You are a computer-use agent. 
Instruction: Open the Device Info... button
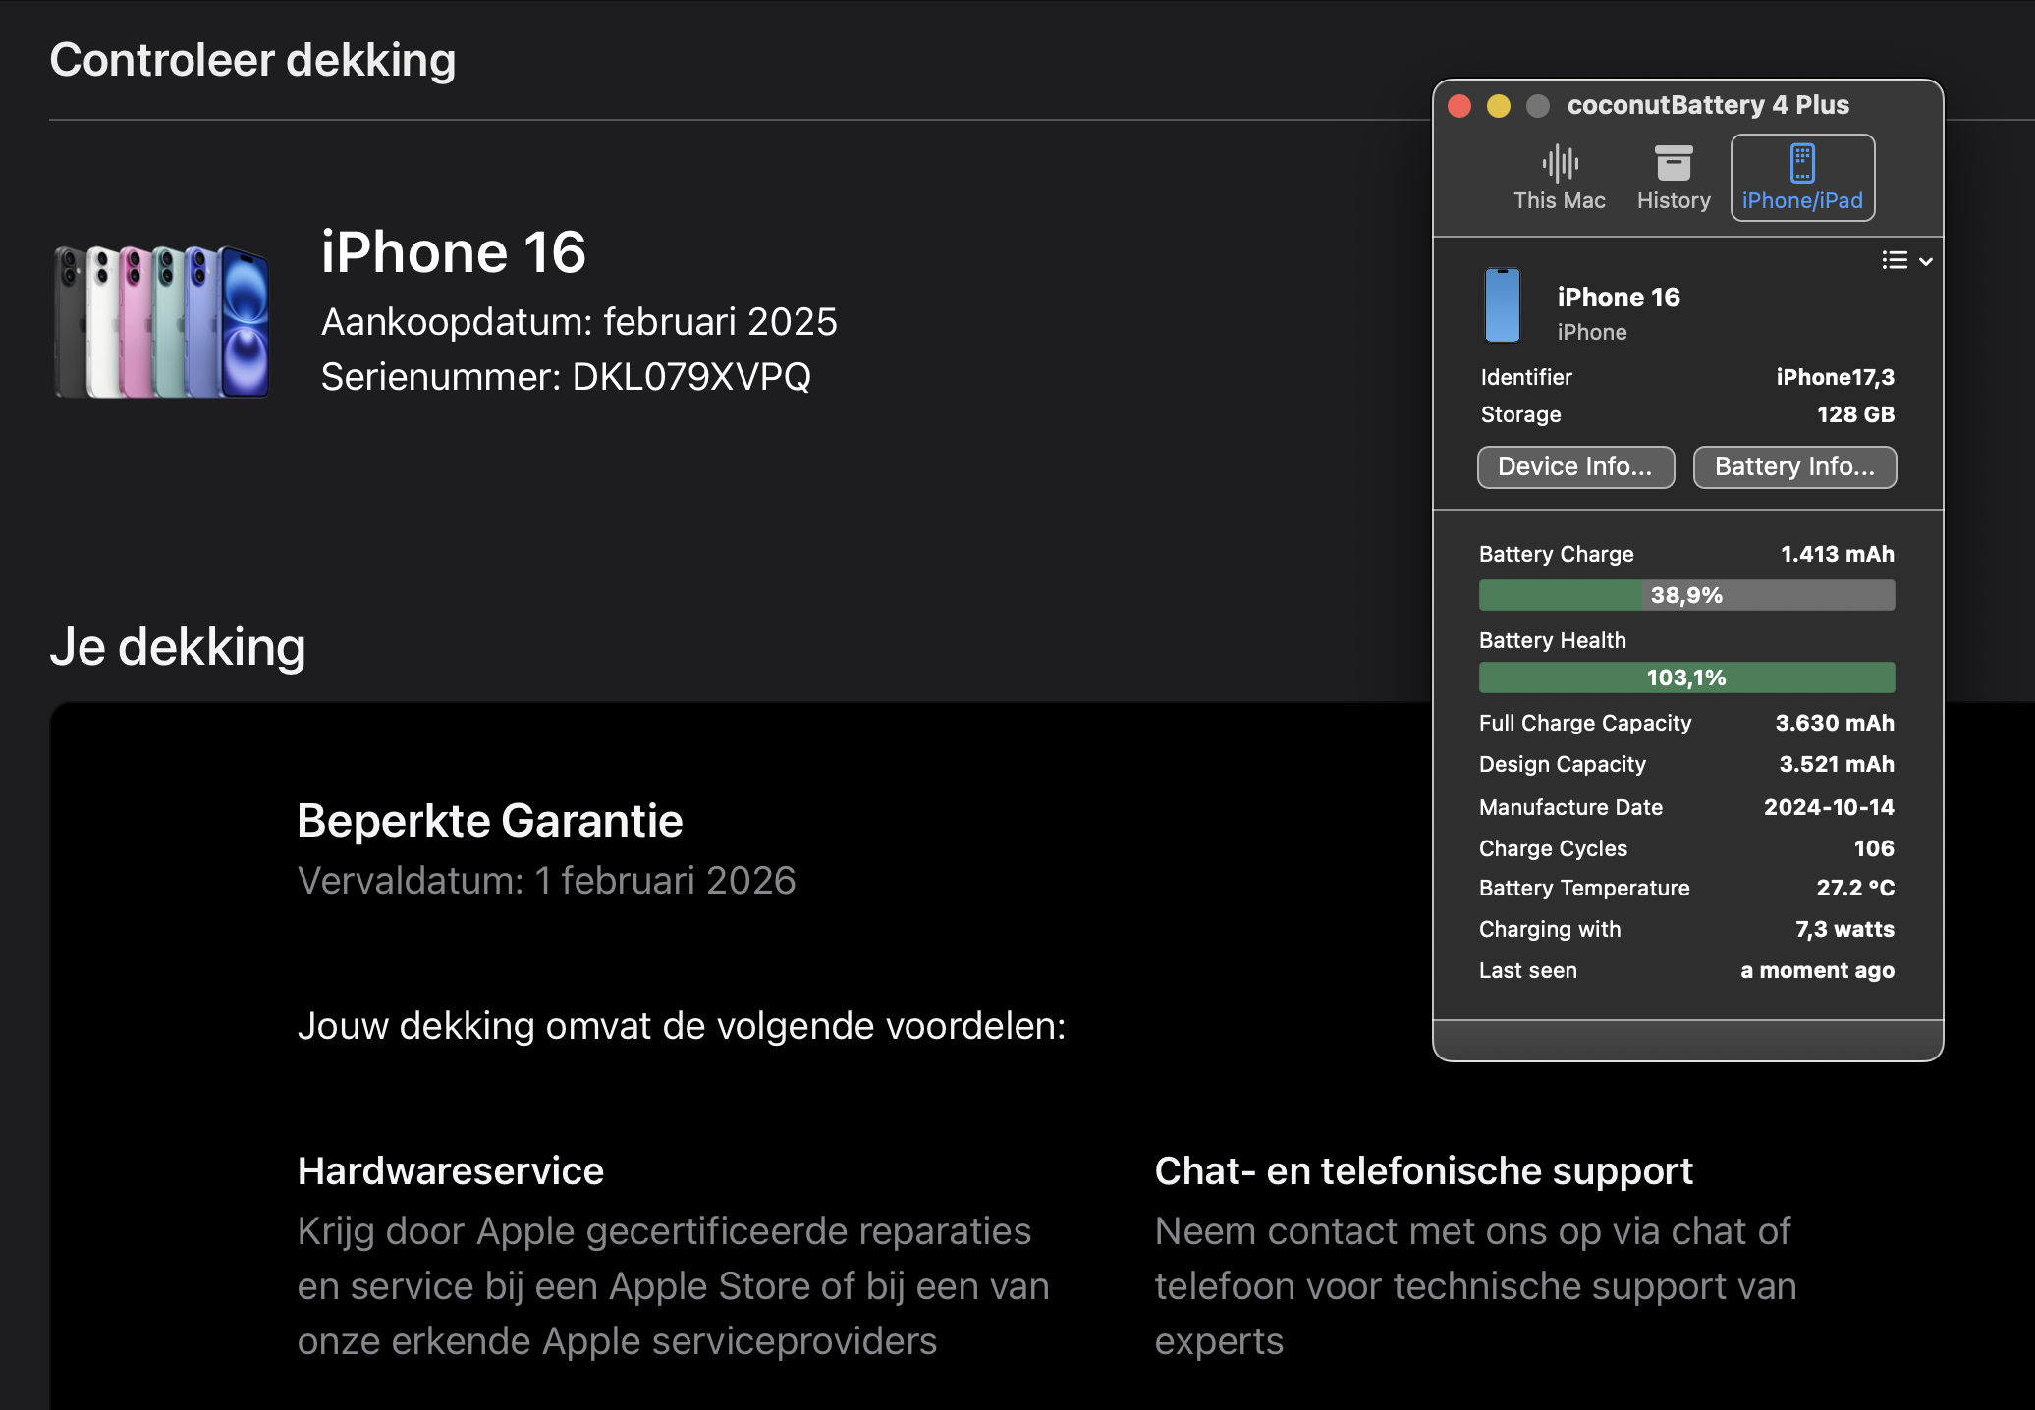(x=1575, y=466)
